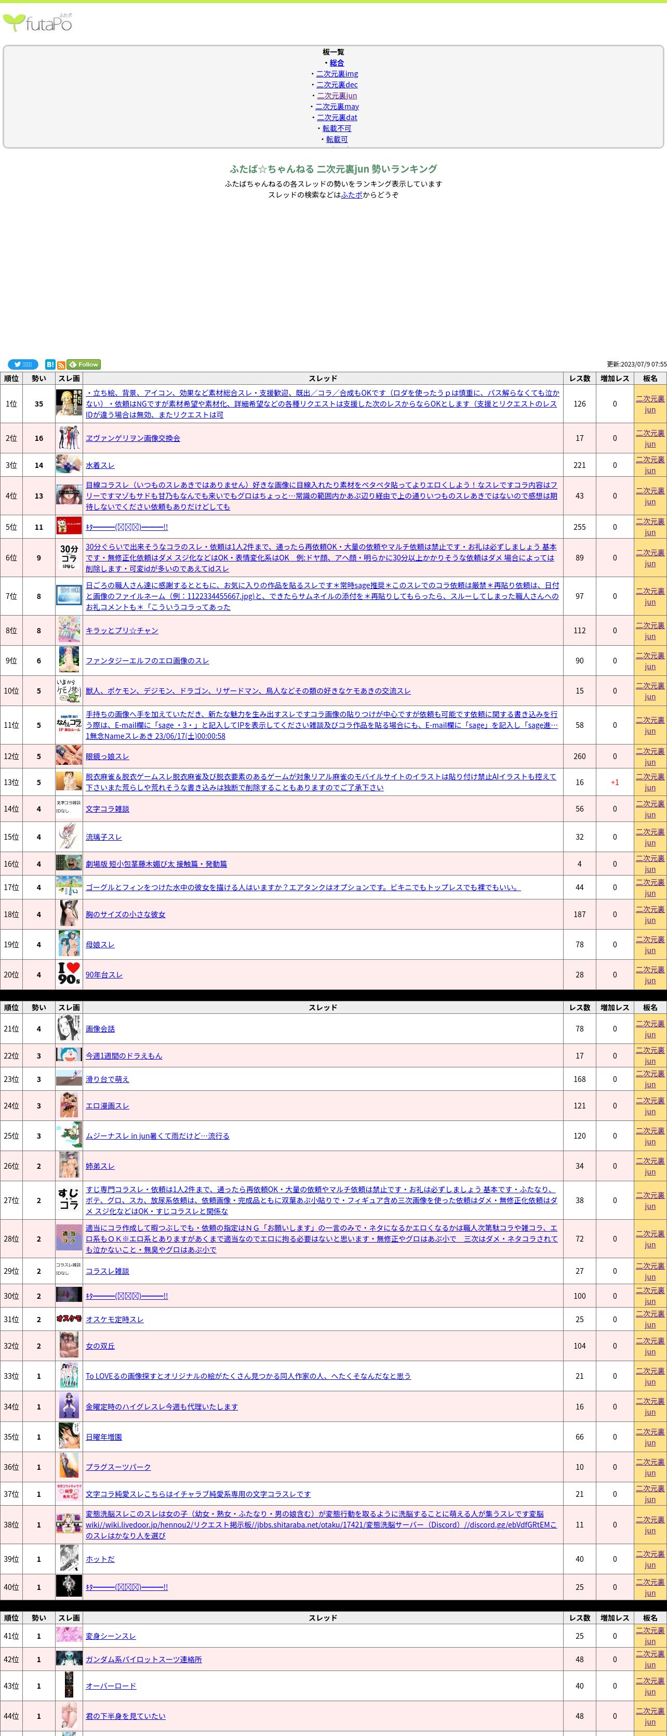Viewport: 667px width, 1736px height.
Task: Open the 日曜年増園 thread
Action: (x=104, y=1437)
